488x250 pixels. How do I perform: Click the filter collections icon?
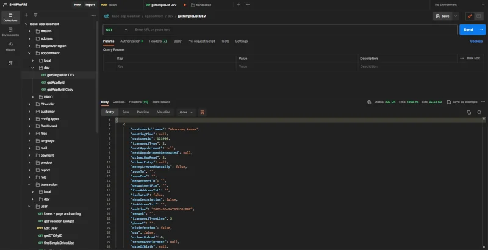click(x=35, y=15)
